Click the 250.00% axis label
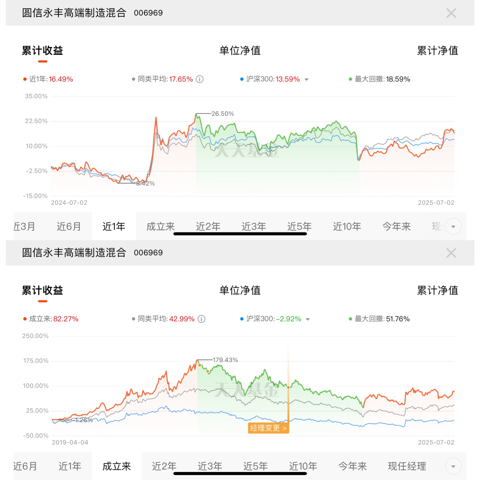 coord(35,336)
